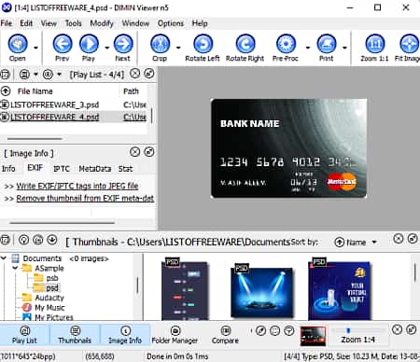Click Remove thumbnail from EXIF meta-data link
Screen dimensions: 420x362
pyautogui.click(x=85, y=198)
